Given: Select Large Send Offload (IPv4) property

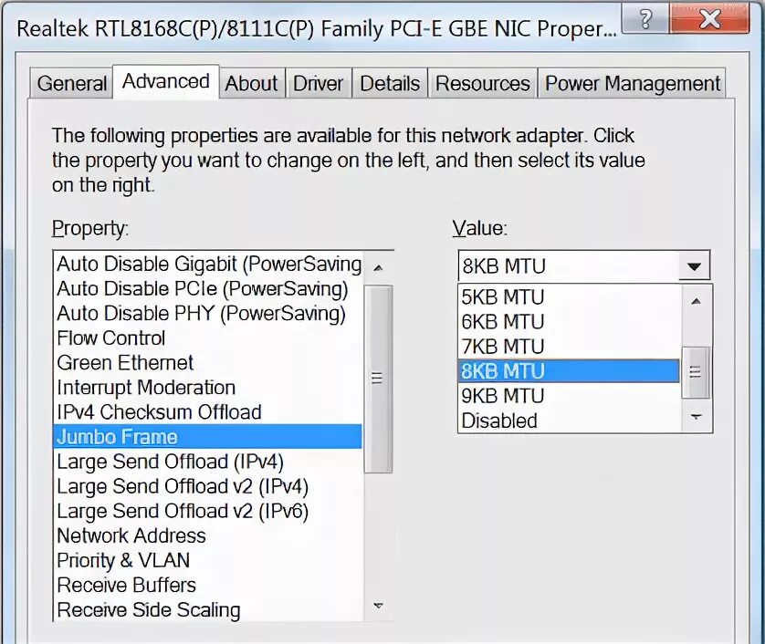Looking at the screenshot, I should [x=208, y=462].
